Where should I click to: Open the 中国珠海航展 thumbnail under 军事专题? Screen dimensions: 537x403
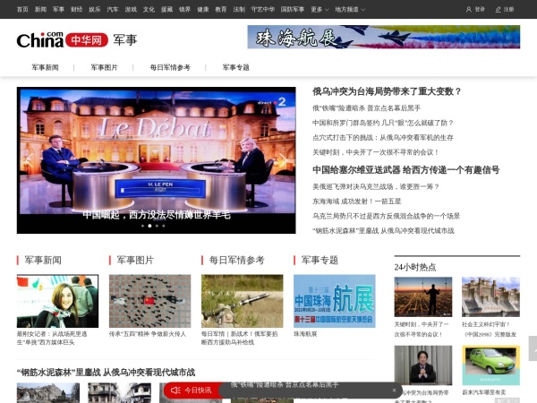(334, 300)
